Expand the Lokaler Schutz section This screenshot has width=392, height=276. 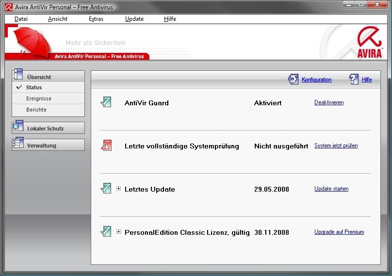(48, 128)
